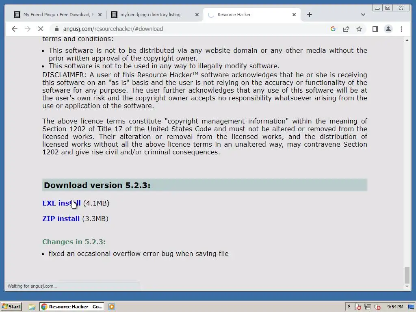
Task: Open the Google icon in address bar
Action: pyautogui.click(x=333, y=29)
